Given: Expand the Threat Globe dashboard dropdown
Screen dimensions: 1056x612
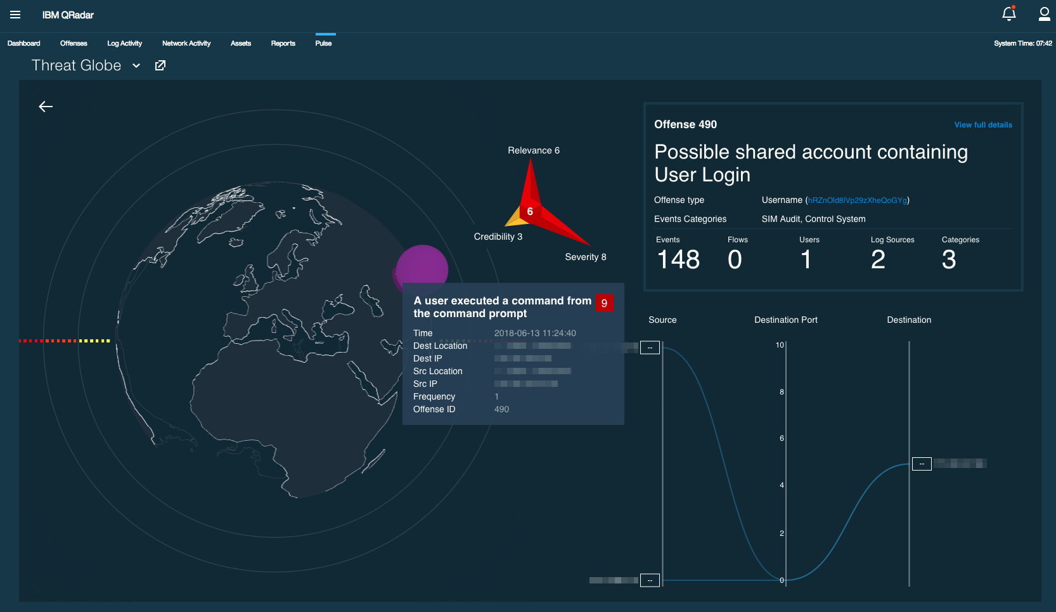Looking at the screenshot, I should pyautogui.click(x=136, y=65).
